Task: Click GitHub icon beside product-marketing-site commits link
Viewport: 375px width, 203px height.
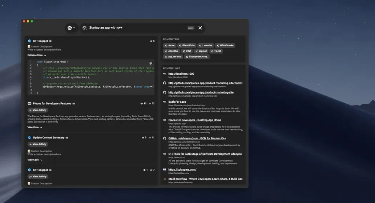Action: [164, 83]
